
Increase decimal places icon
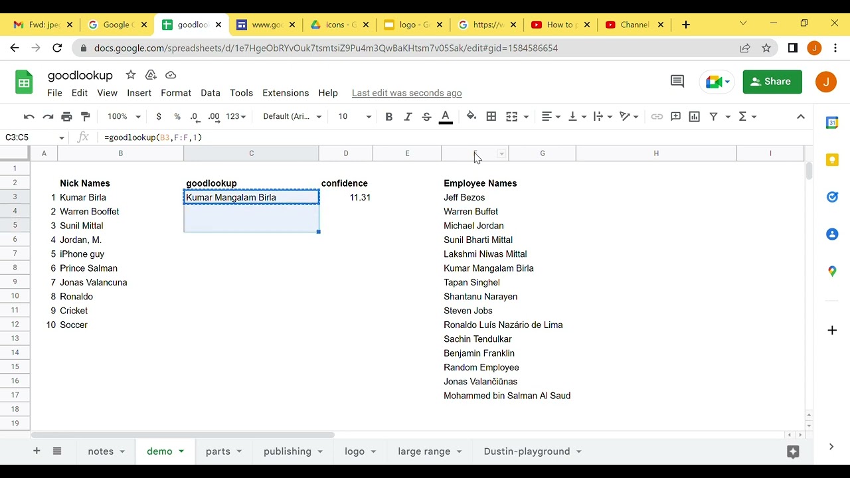(x=214, y=116)
